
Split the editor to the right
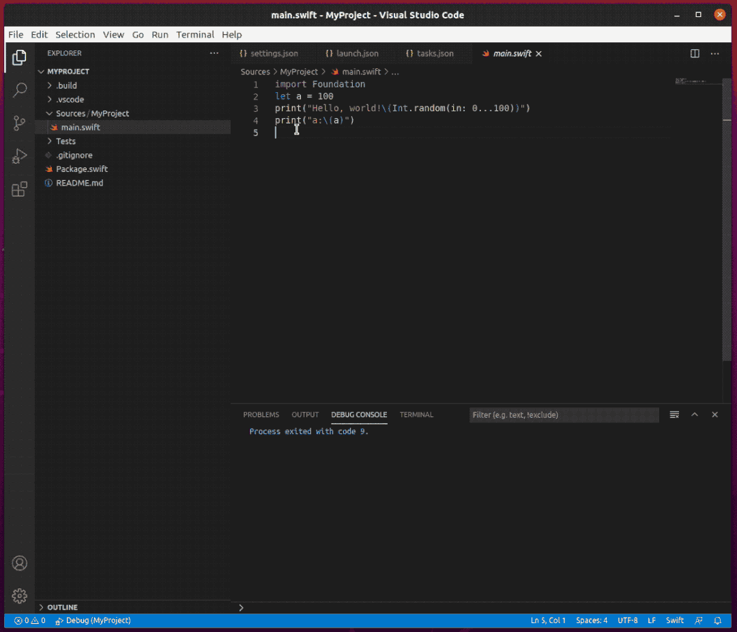(x=695, y=54)
